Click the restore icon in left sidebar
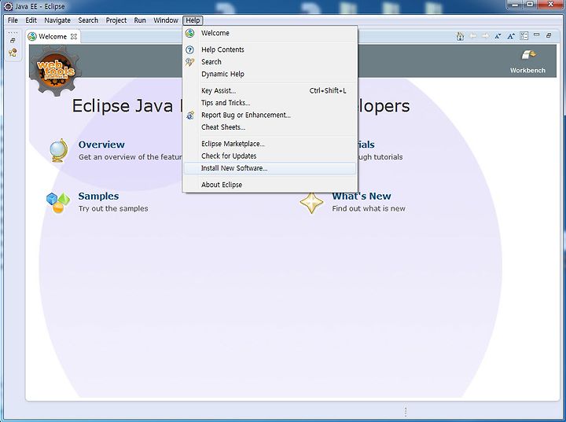The width and height of the screenshot is (566, 422). pyautogui.click(x=13, y=41)
